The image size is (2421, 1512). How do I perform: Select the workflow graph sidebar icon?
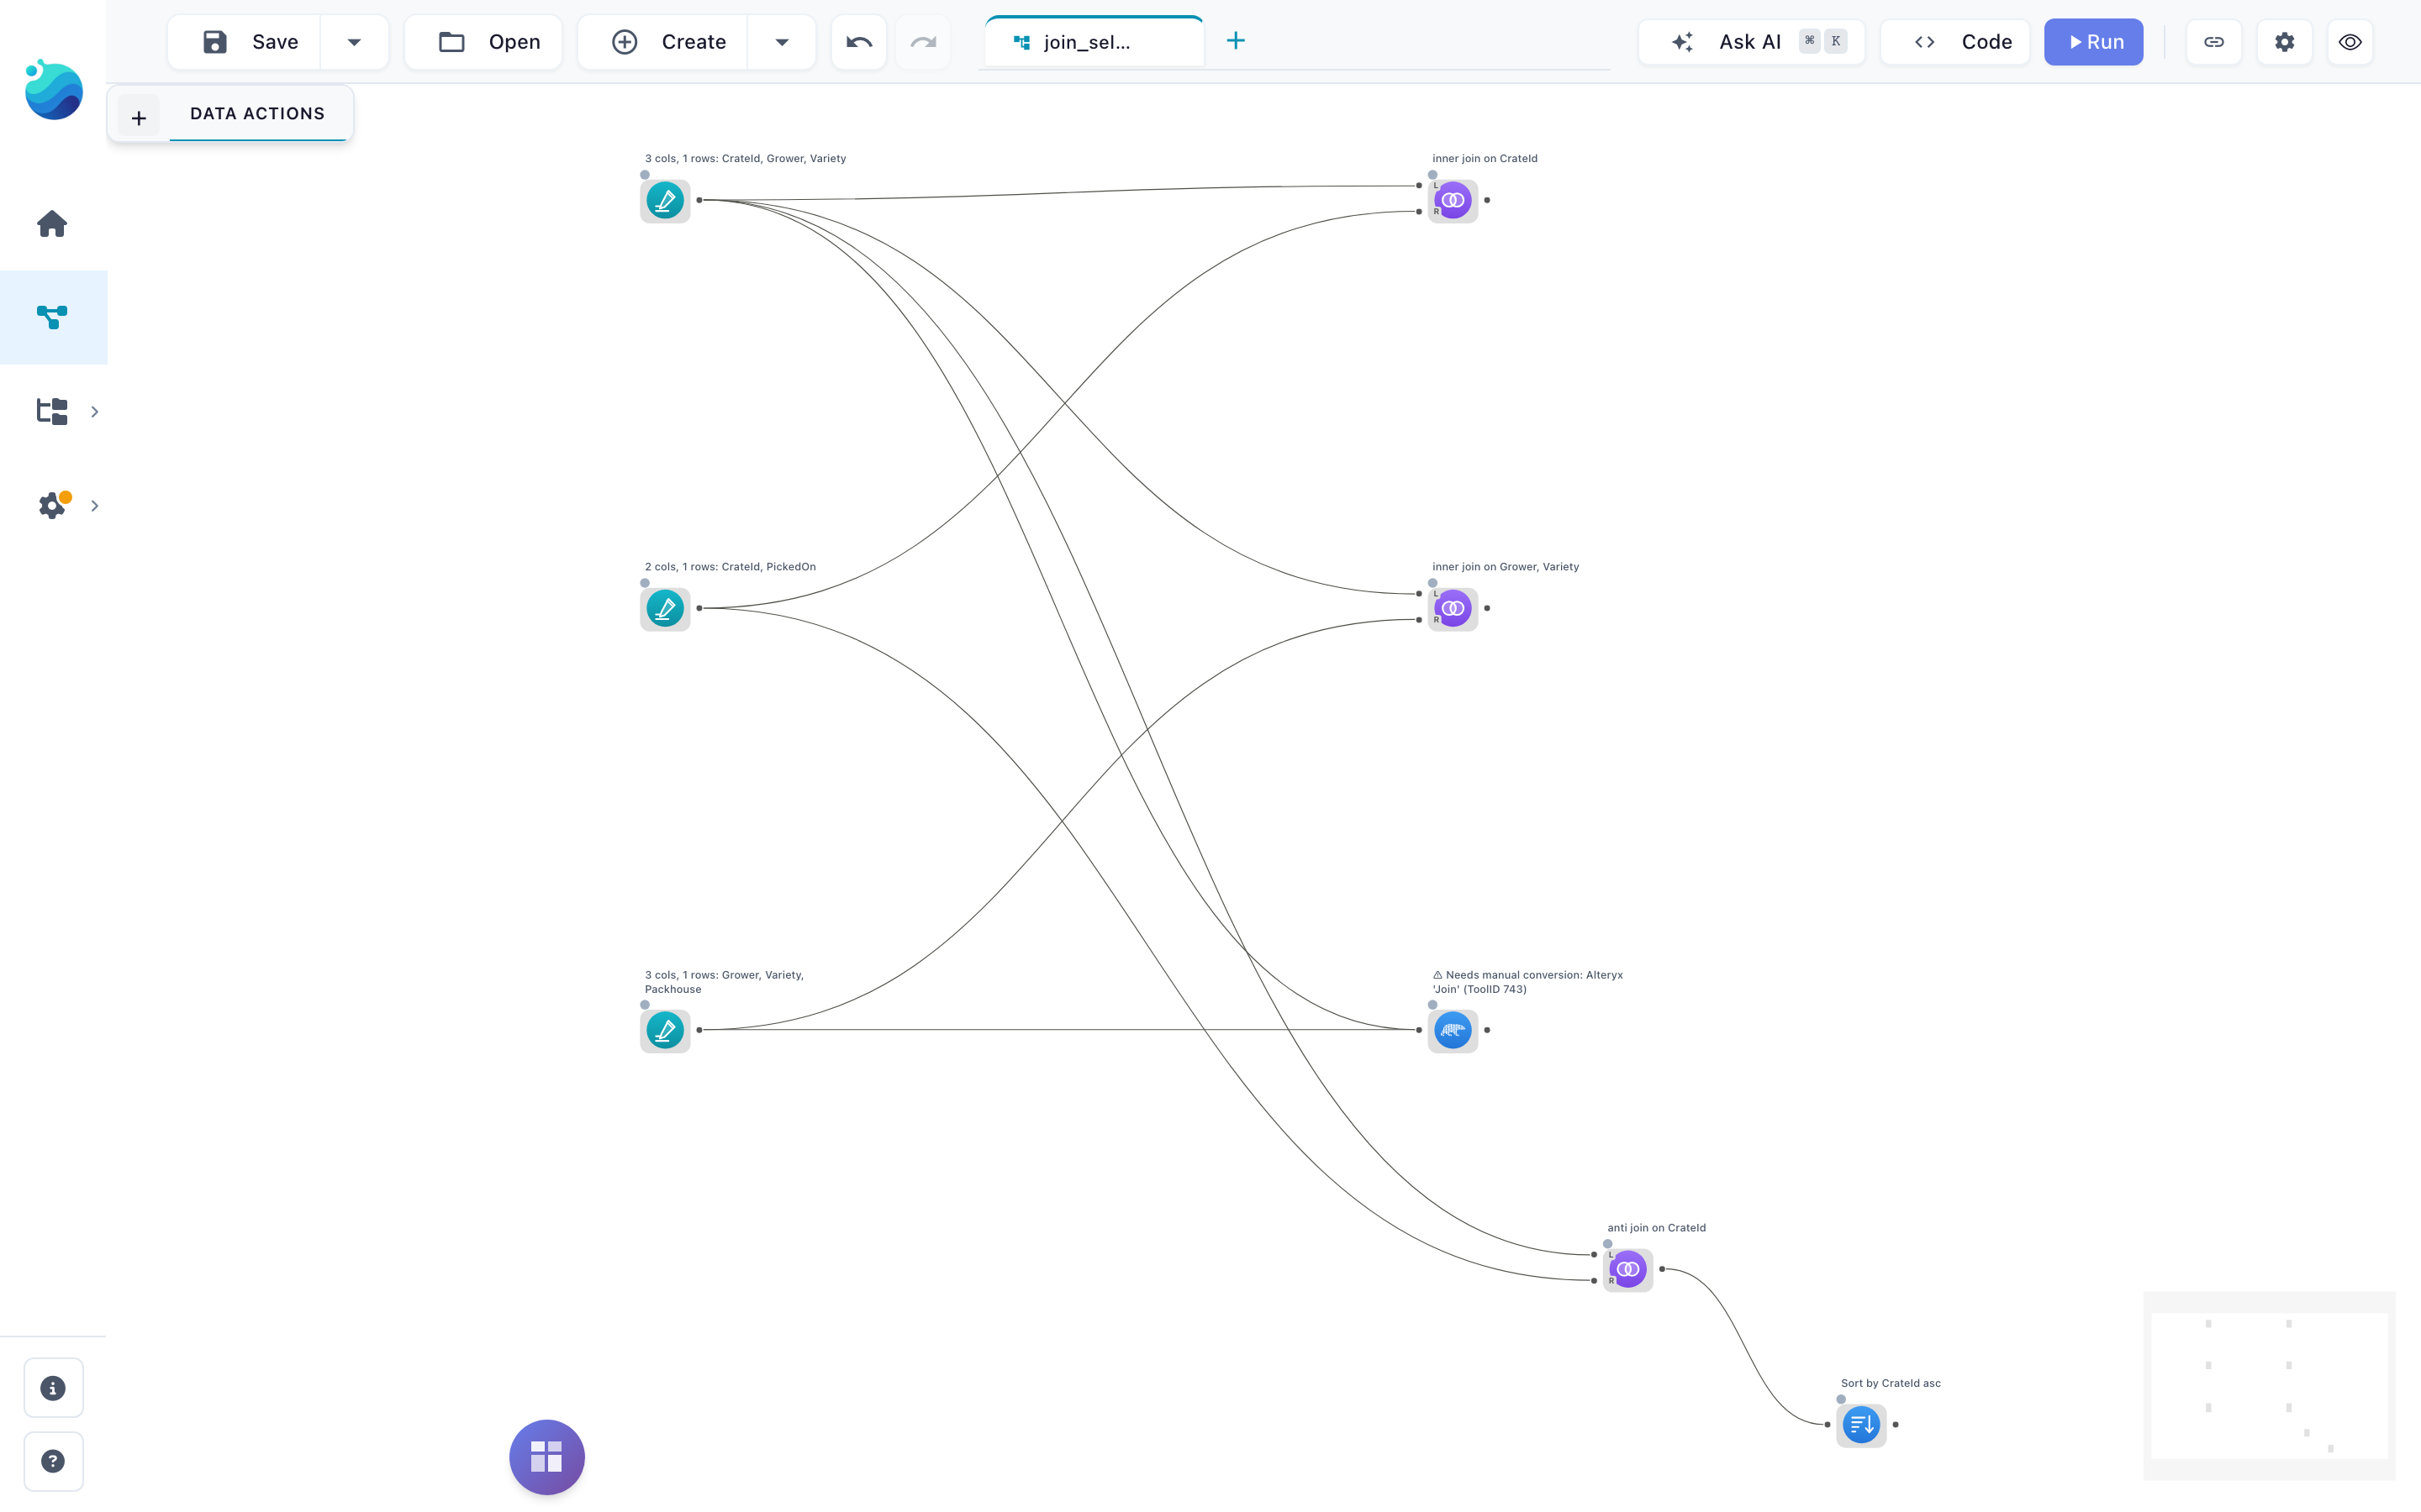click(x=52, y=317)
